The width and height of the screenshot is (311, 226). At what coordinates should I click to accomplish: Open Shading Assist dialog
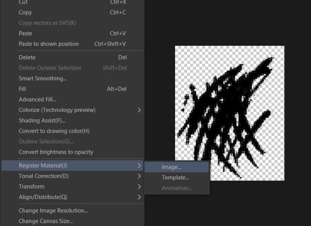[72, 120]
